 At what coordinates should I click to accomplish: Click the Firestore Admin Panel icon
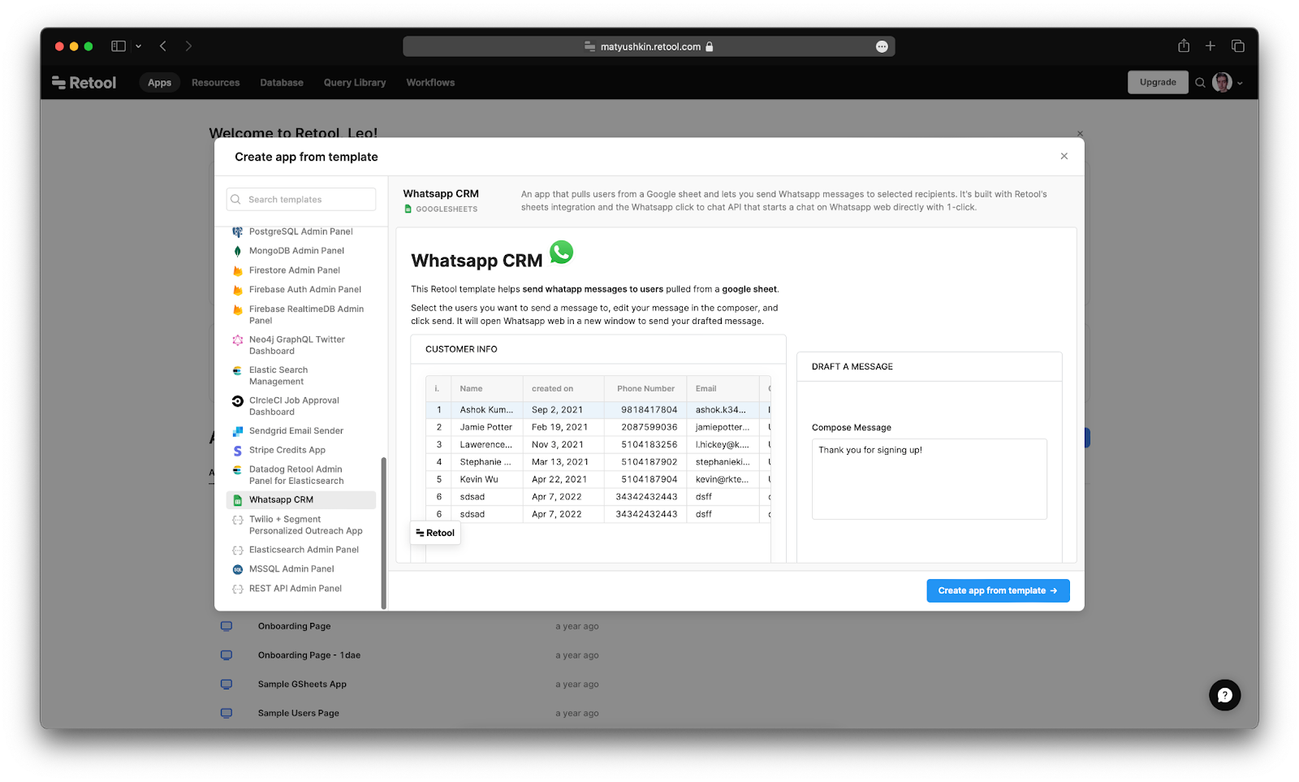(x=237, y=270)
